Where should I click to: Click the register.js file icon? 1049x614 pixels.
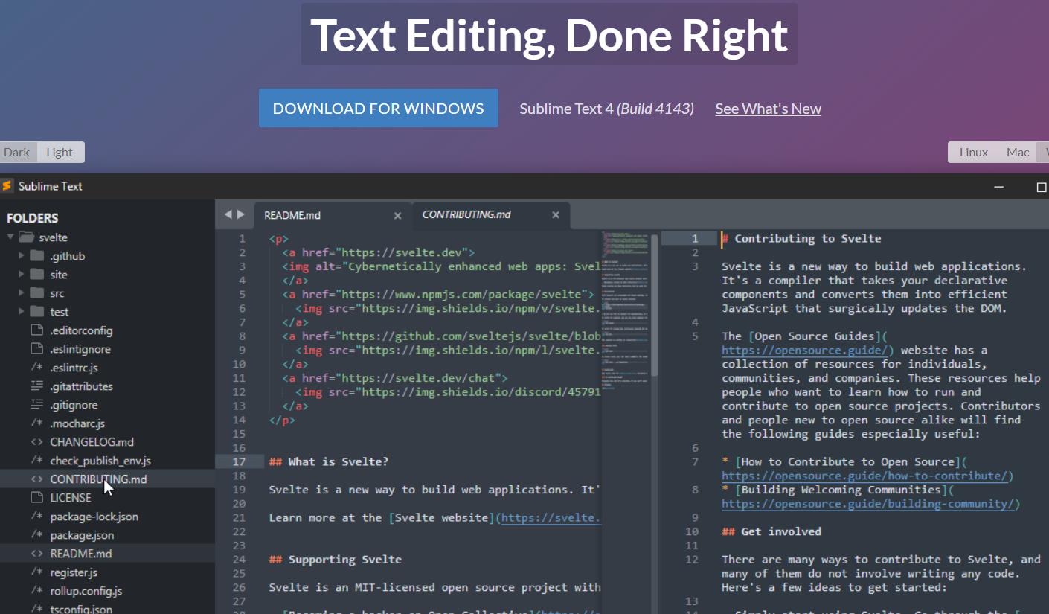37,572
